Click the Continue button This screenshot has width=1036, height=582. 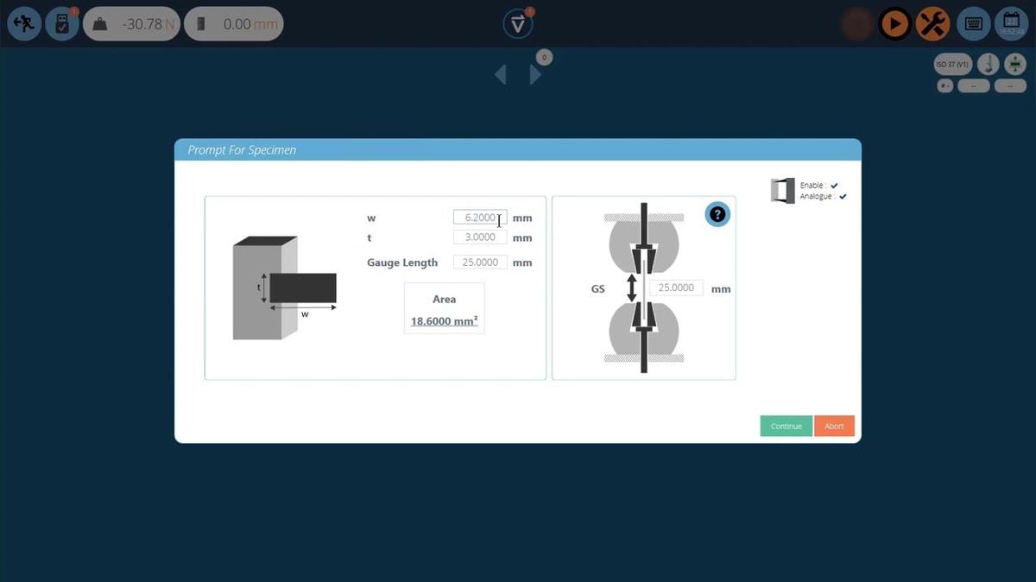(786, 427)
